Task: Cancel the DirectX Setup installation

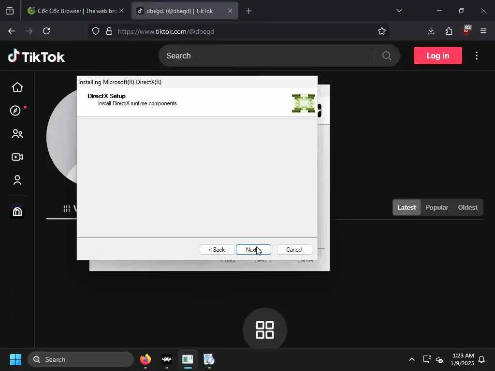Action: click(x=294, y=250)
